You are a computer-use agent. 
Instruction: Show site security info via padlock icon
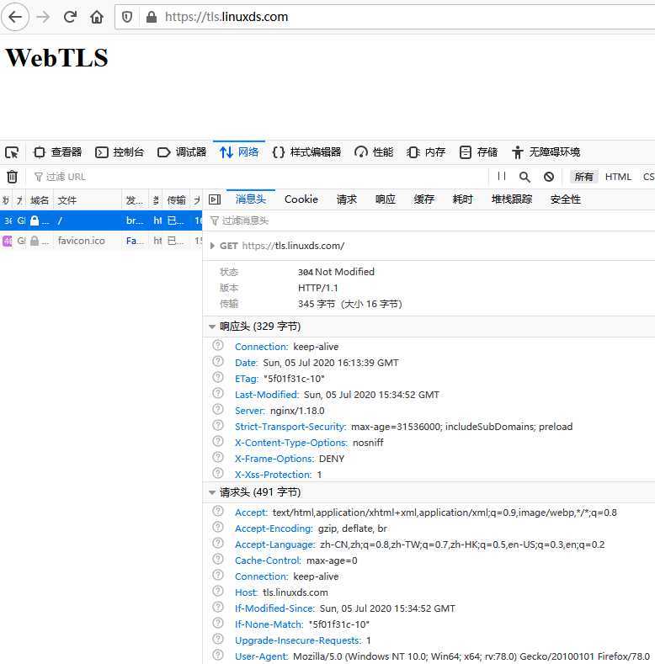point(152,17)
